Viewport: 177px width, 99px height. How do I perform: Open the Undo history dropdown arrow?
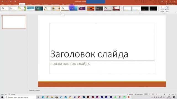tap(8, 1)
